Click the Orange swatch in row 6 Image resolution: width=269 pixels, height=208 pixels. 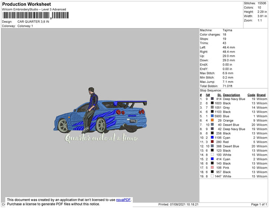(212, 120)
